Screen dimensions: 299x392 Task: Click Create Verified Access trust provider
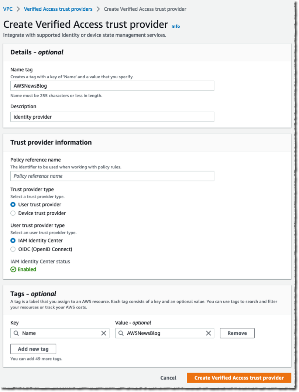239,378
